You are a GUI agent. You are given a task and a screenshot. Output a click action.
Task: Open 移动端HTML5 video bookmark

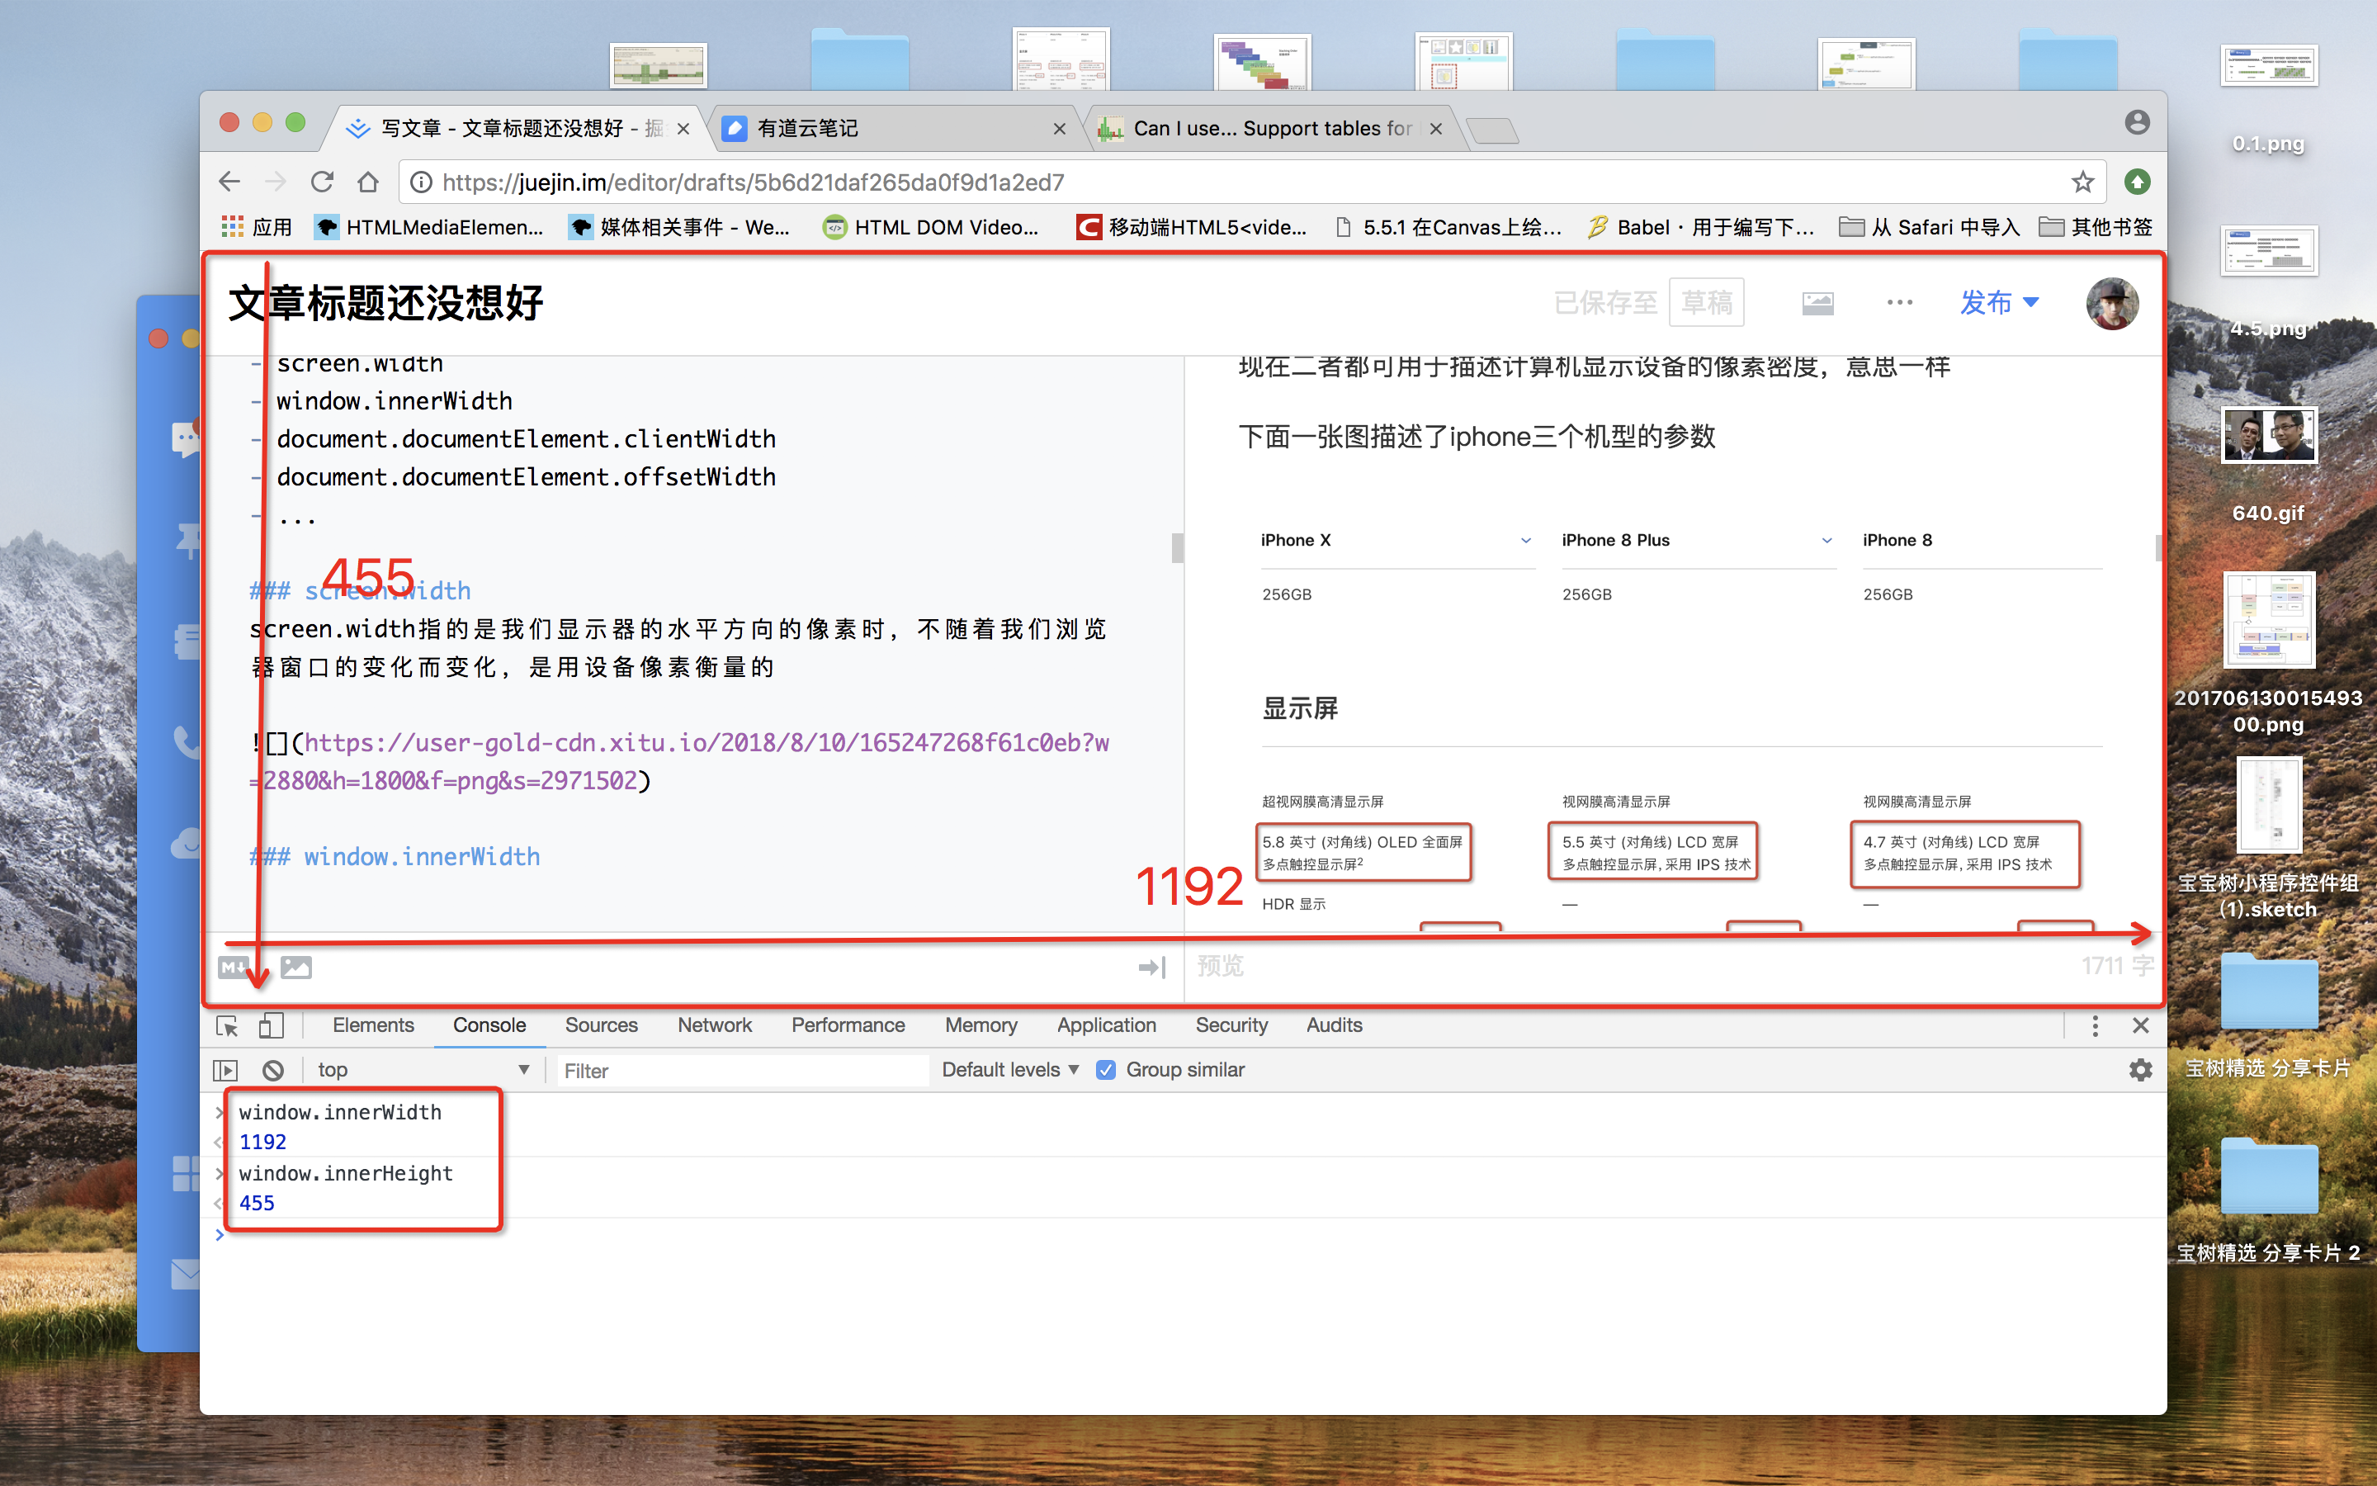(x=1192, y=227)
